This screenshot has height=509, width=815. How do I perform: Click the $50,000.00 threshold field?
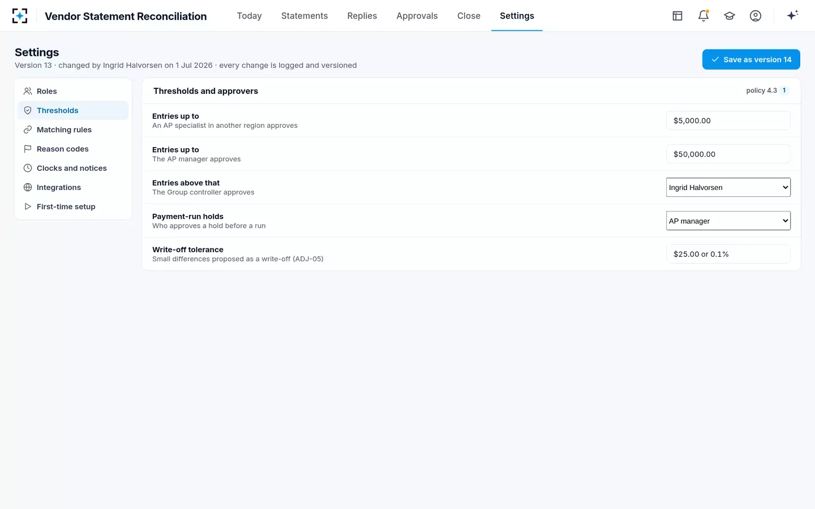tap(728, 154)
